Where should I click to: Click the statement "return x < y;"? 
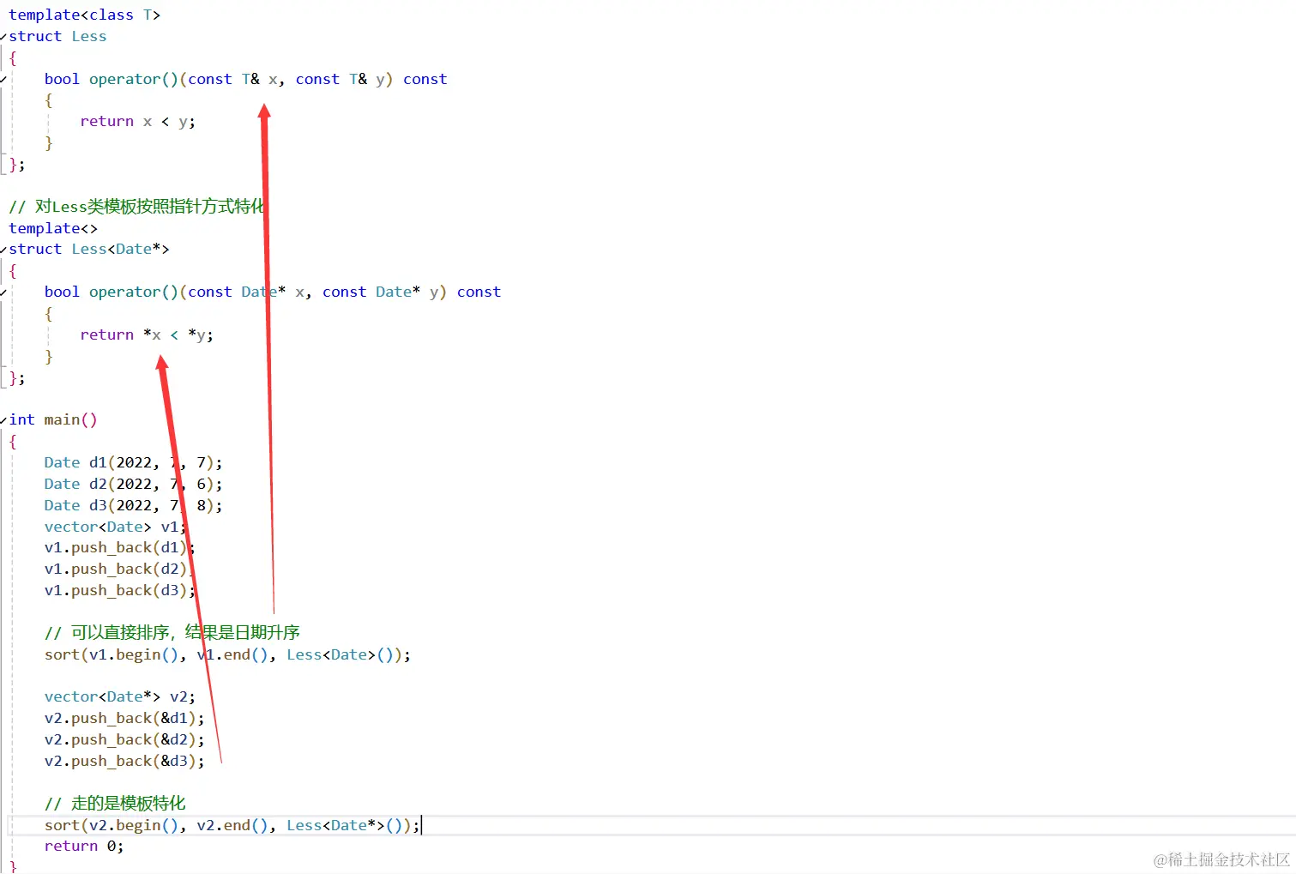[x=138, y=121]
